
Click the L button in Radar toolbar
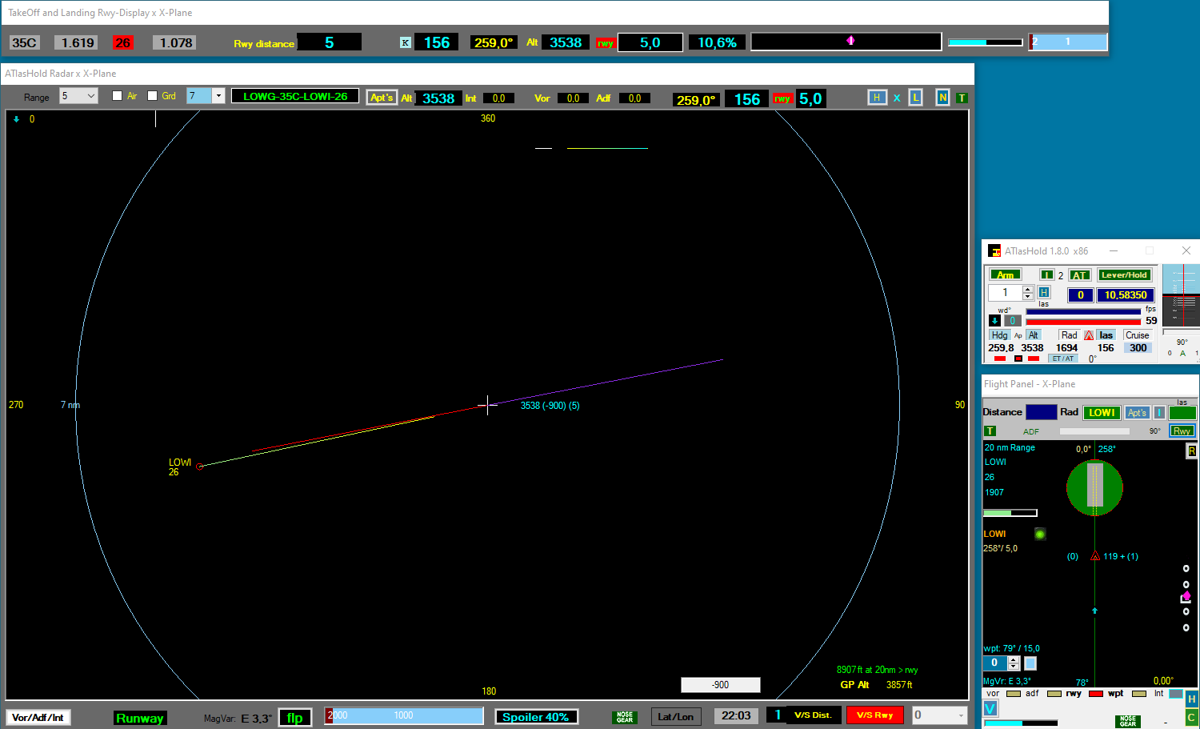[x=916, y=98]
